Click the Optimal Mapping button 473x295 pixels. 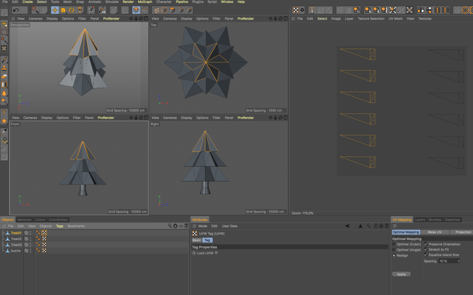[x=406, y=232]
